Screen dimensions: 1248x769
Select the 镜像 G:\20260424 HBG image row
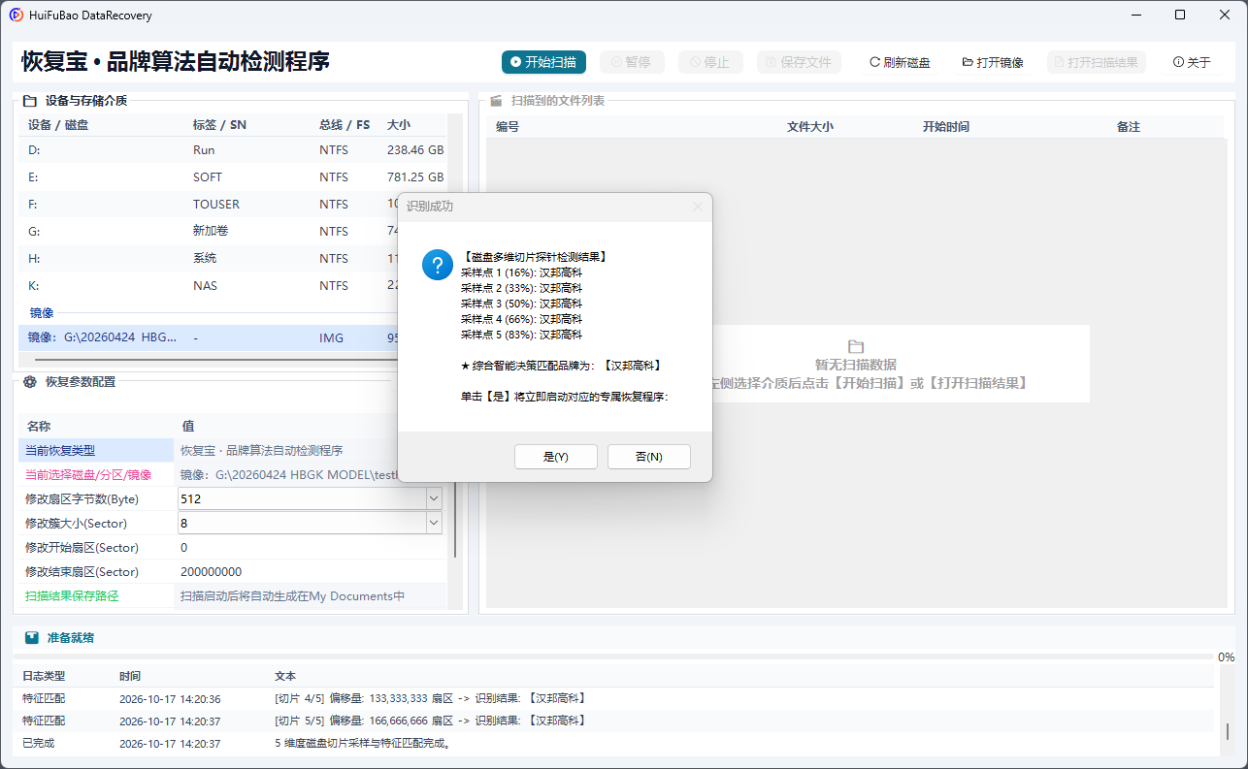(209, 337)
